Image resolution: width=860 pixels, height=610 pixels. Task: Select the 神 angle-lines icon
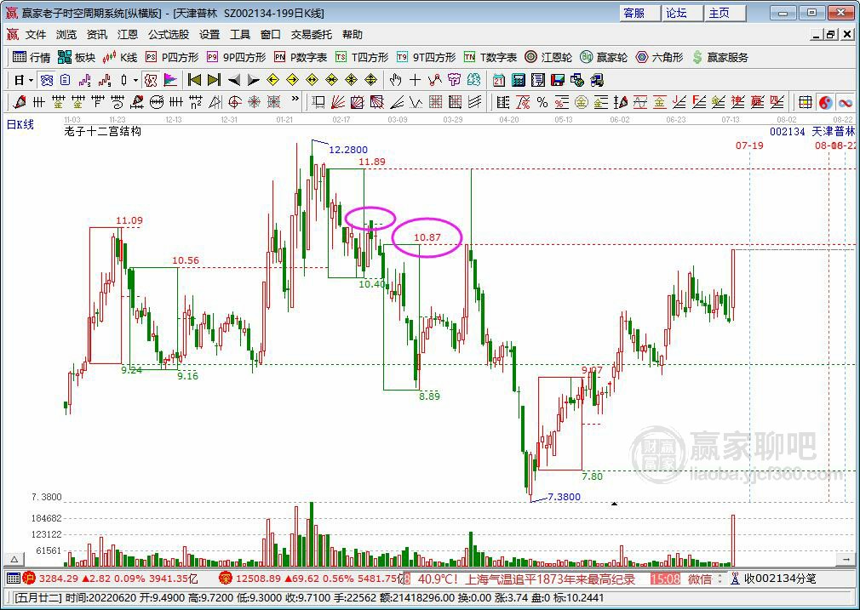pyautogui.click(x=737, y=102)
